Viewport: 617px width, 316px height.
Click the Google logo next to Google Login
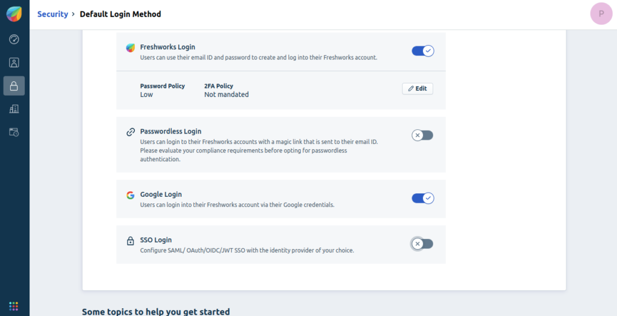pos(130,195)
